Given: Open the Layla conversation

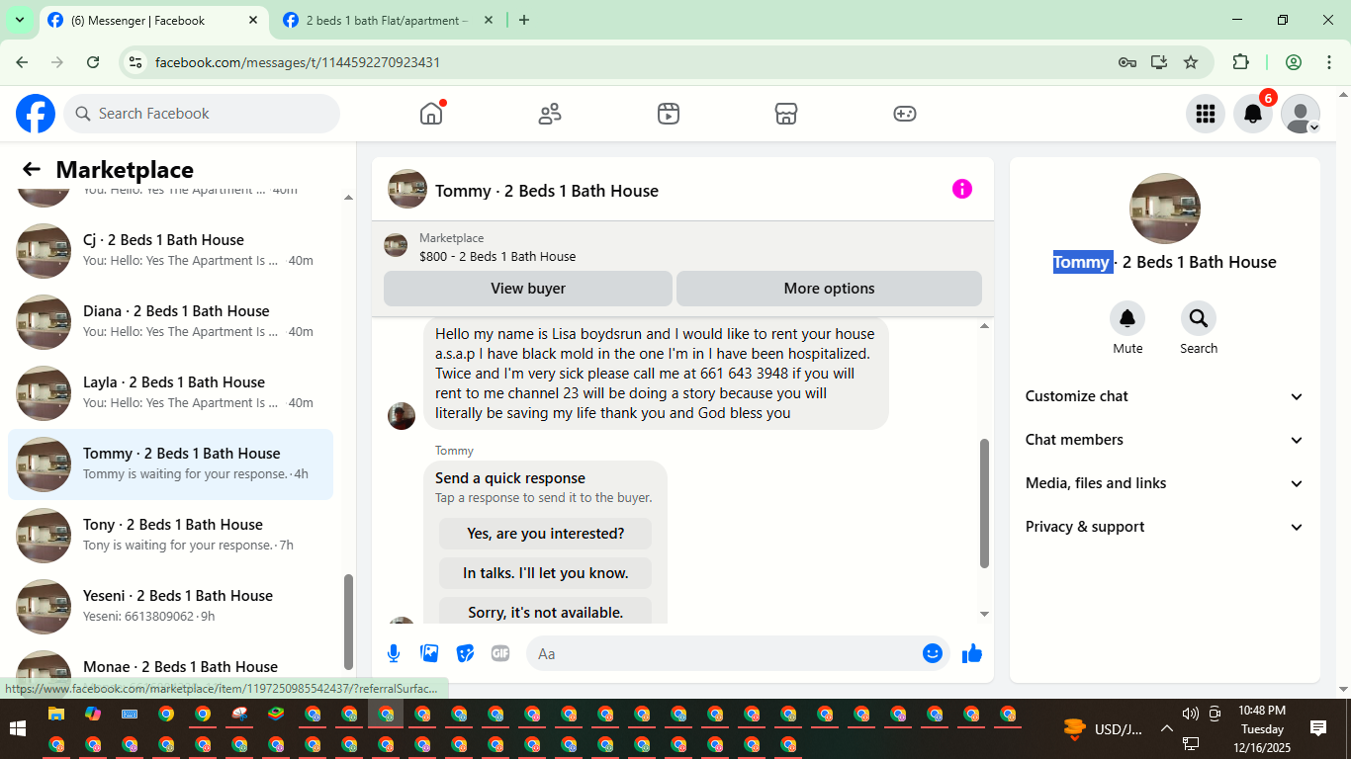Looking at the screenshot, I should [x=170, y=393].
